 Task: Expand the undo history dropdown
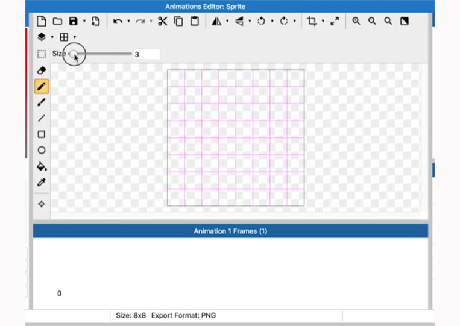128,21
